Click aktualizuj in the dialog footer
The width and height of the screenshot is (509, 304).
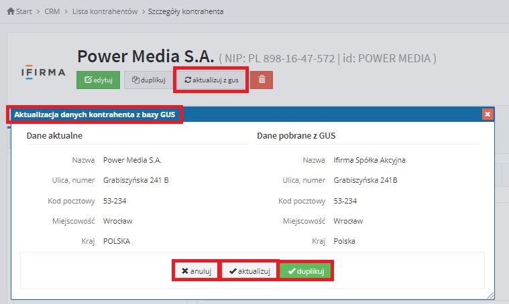(x=249, y=271)
